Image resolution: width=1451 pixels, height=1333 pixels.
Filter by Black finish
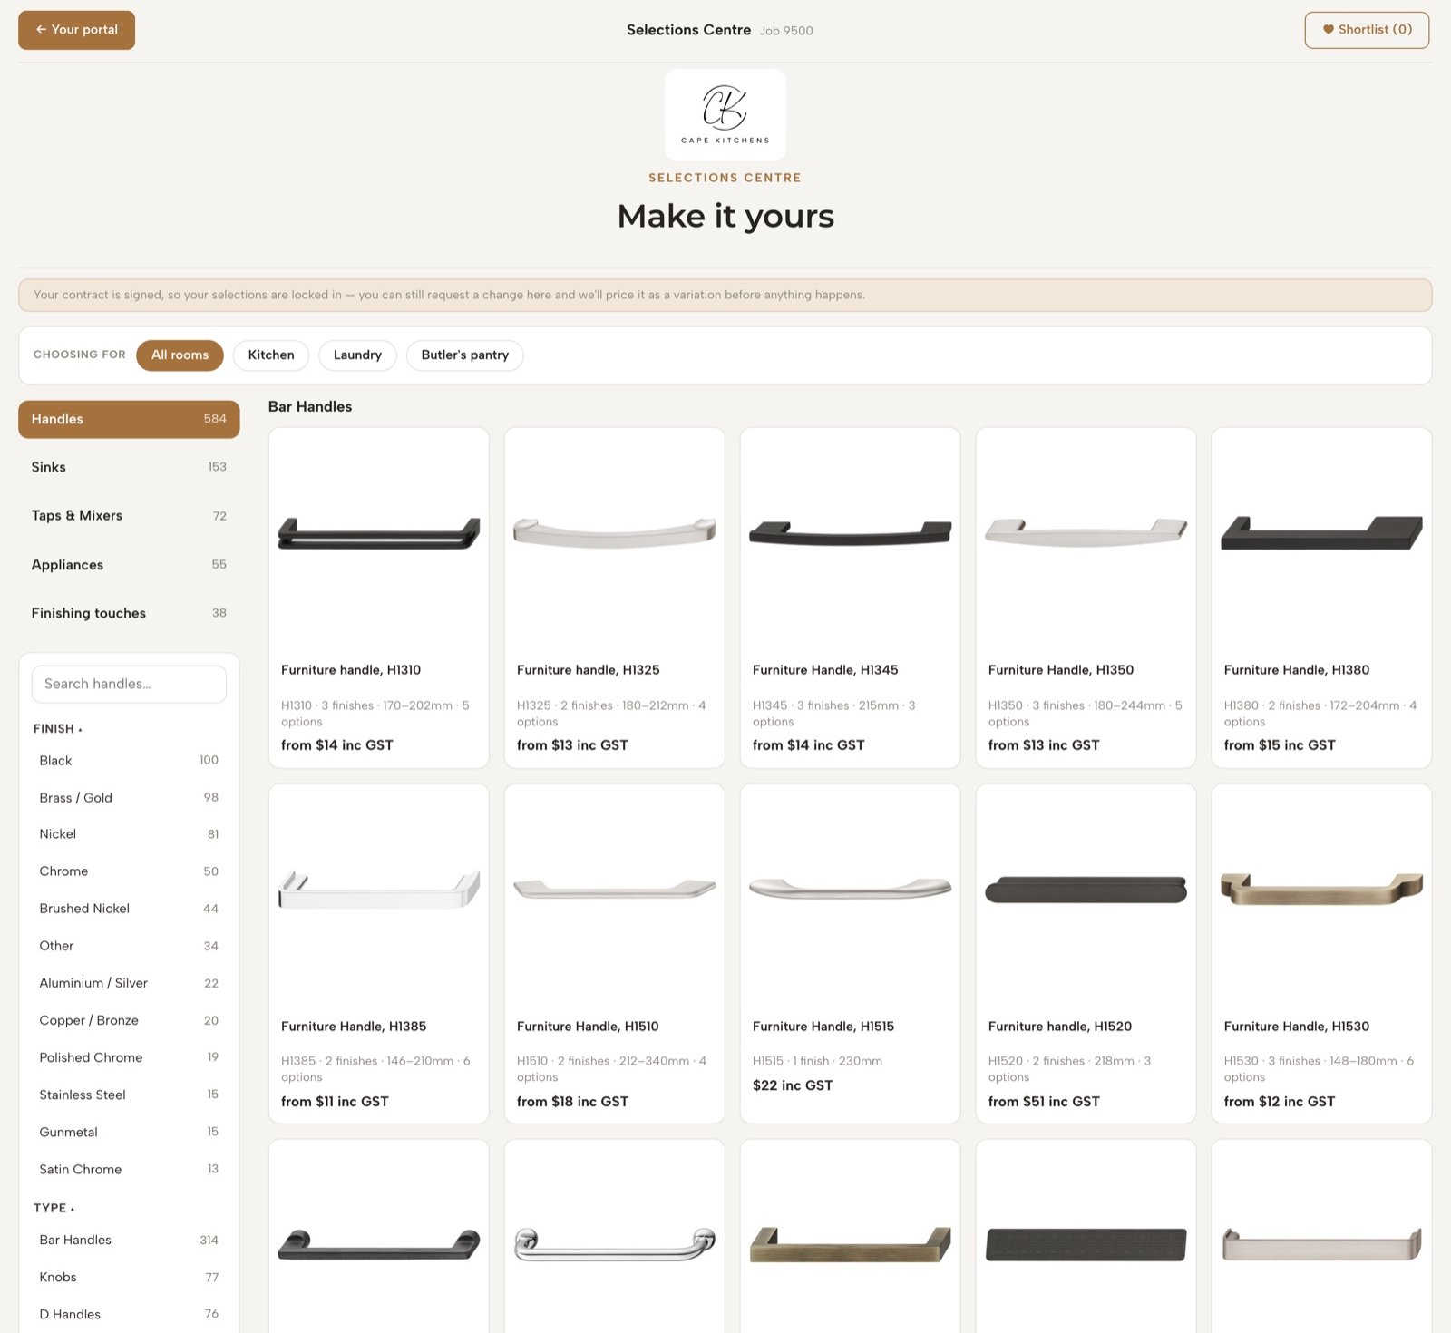tap(129, 760)
